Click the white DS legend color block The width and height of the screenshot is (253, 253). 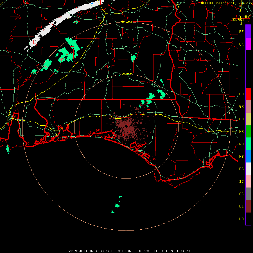click(x=248, y=169)
